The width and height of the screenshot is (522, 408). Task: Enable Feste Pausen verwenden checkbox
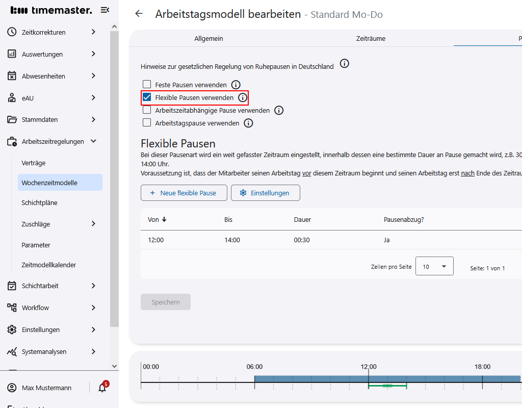tap(147, 85)
